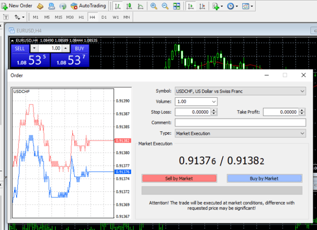This screenshot has height=230, width=317.
Task: Click the tile windows grid icon
Action: (176, 6)
